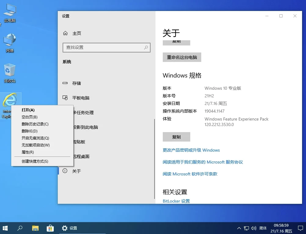Launch File Explorer from the taskbar

pyautogui.click(x=35, y=228)
